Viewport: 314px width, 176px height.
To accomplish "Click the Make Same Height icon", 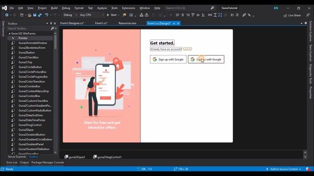I will [215, 15].
